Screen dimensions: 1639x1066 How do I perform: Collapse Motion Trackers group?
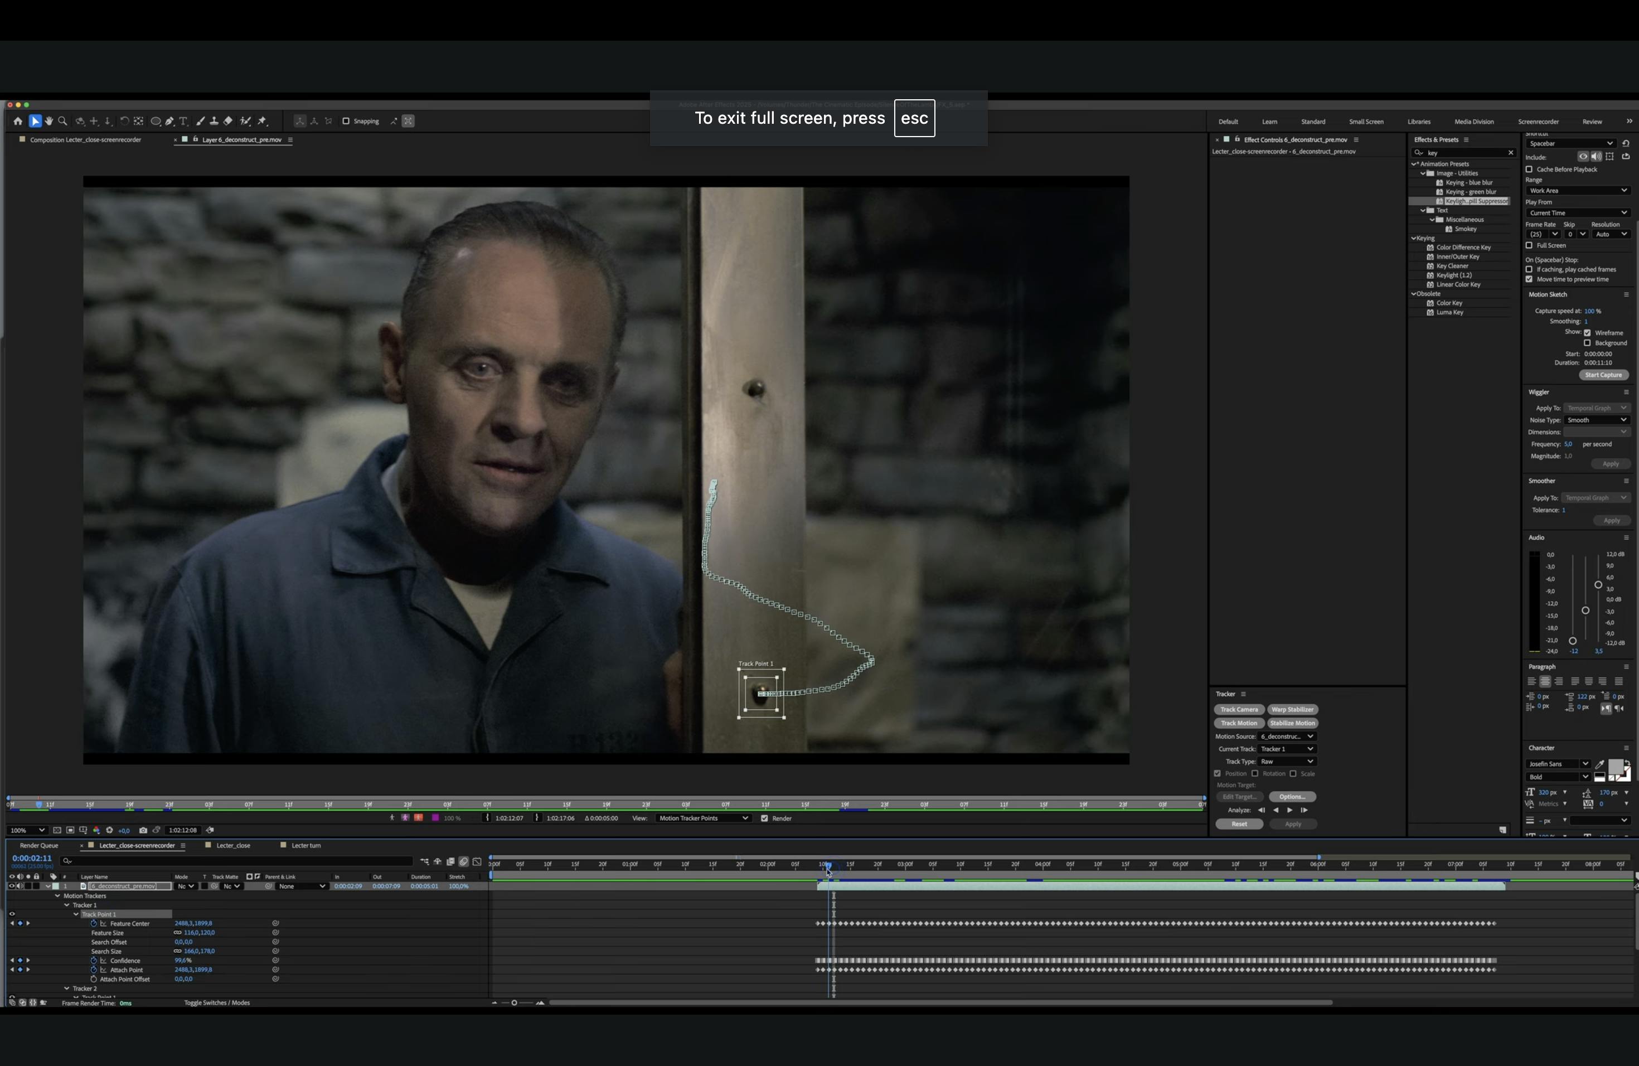click(x=58, y=896)
